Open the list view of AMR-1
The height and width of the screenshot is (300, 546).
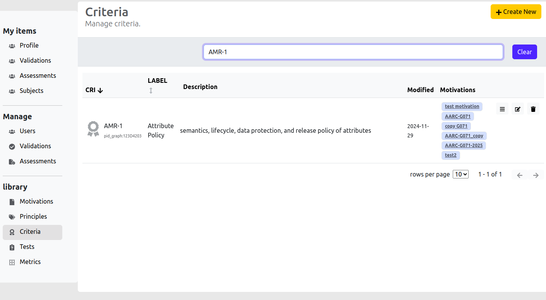click(x=502, y=109)
